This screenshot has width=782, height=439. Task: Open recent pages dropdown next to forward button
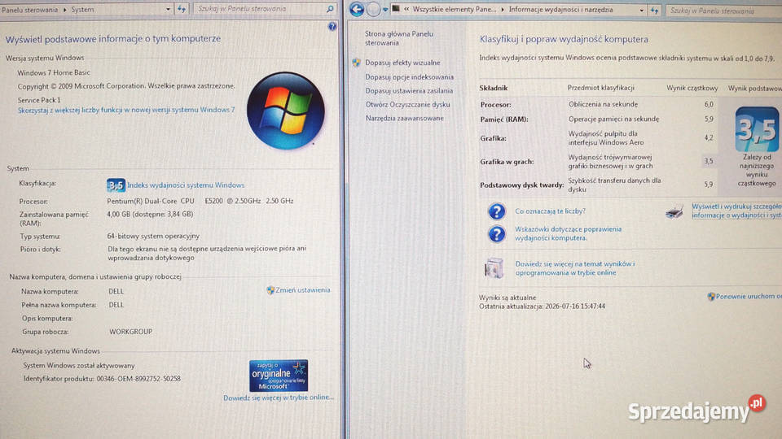coord(385,10)
